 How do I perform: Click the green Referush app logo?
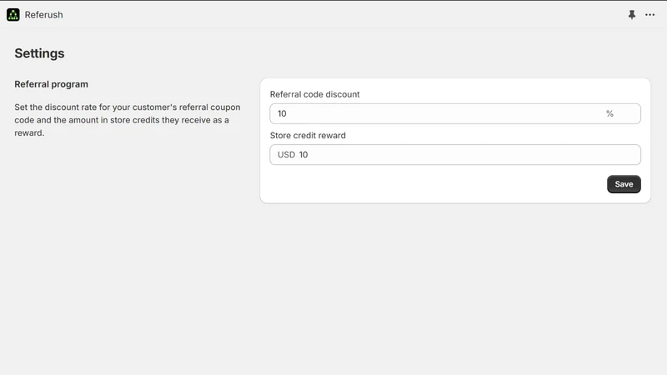pos(13,14)
